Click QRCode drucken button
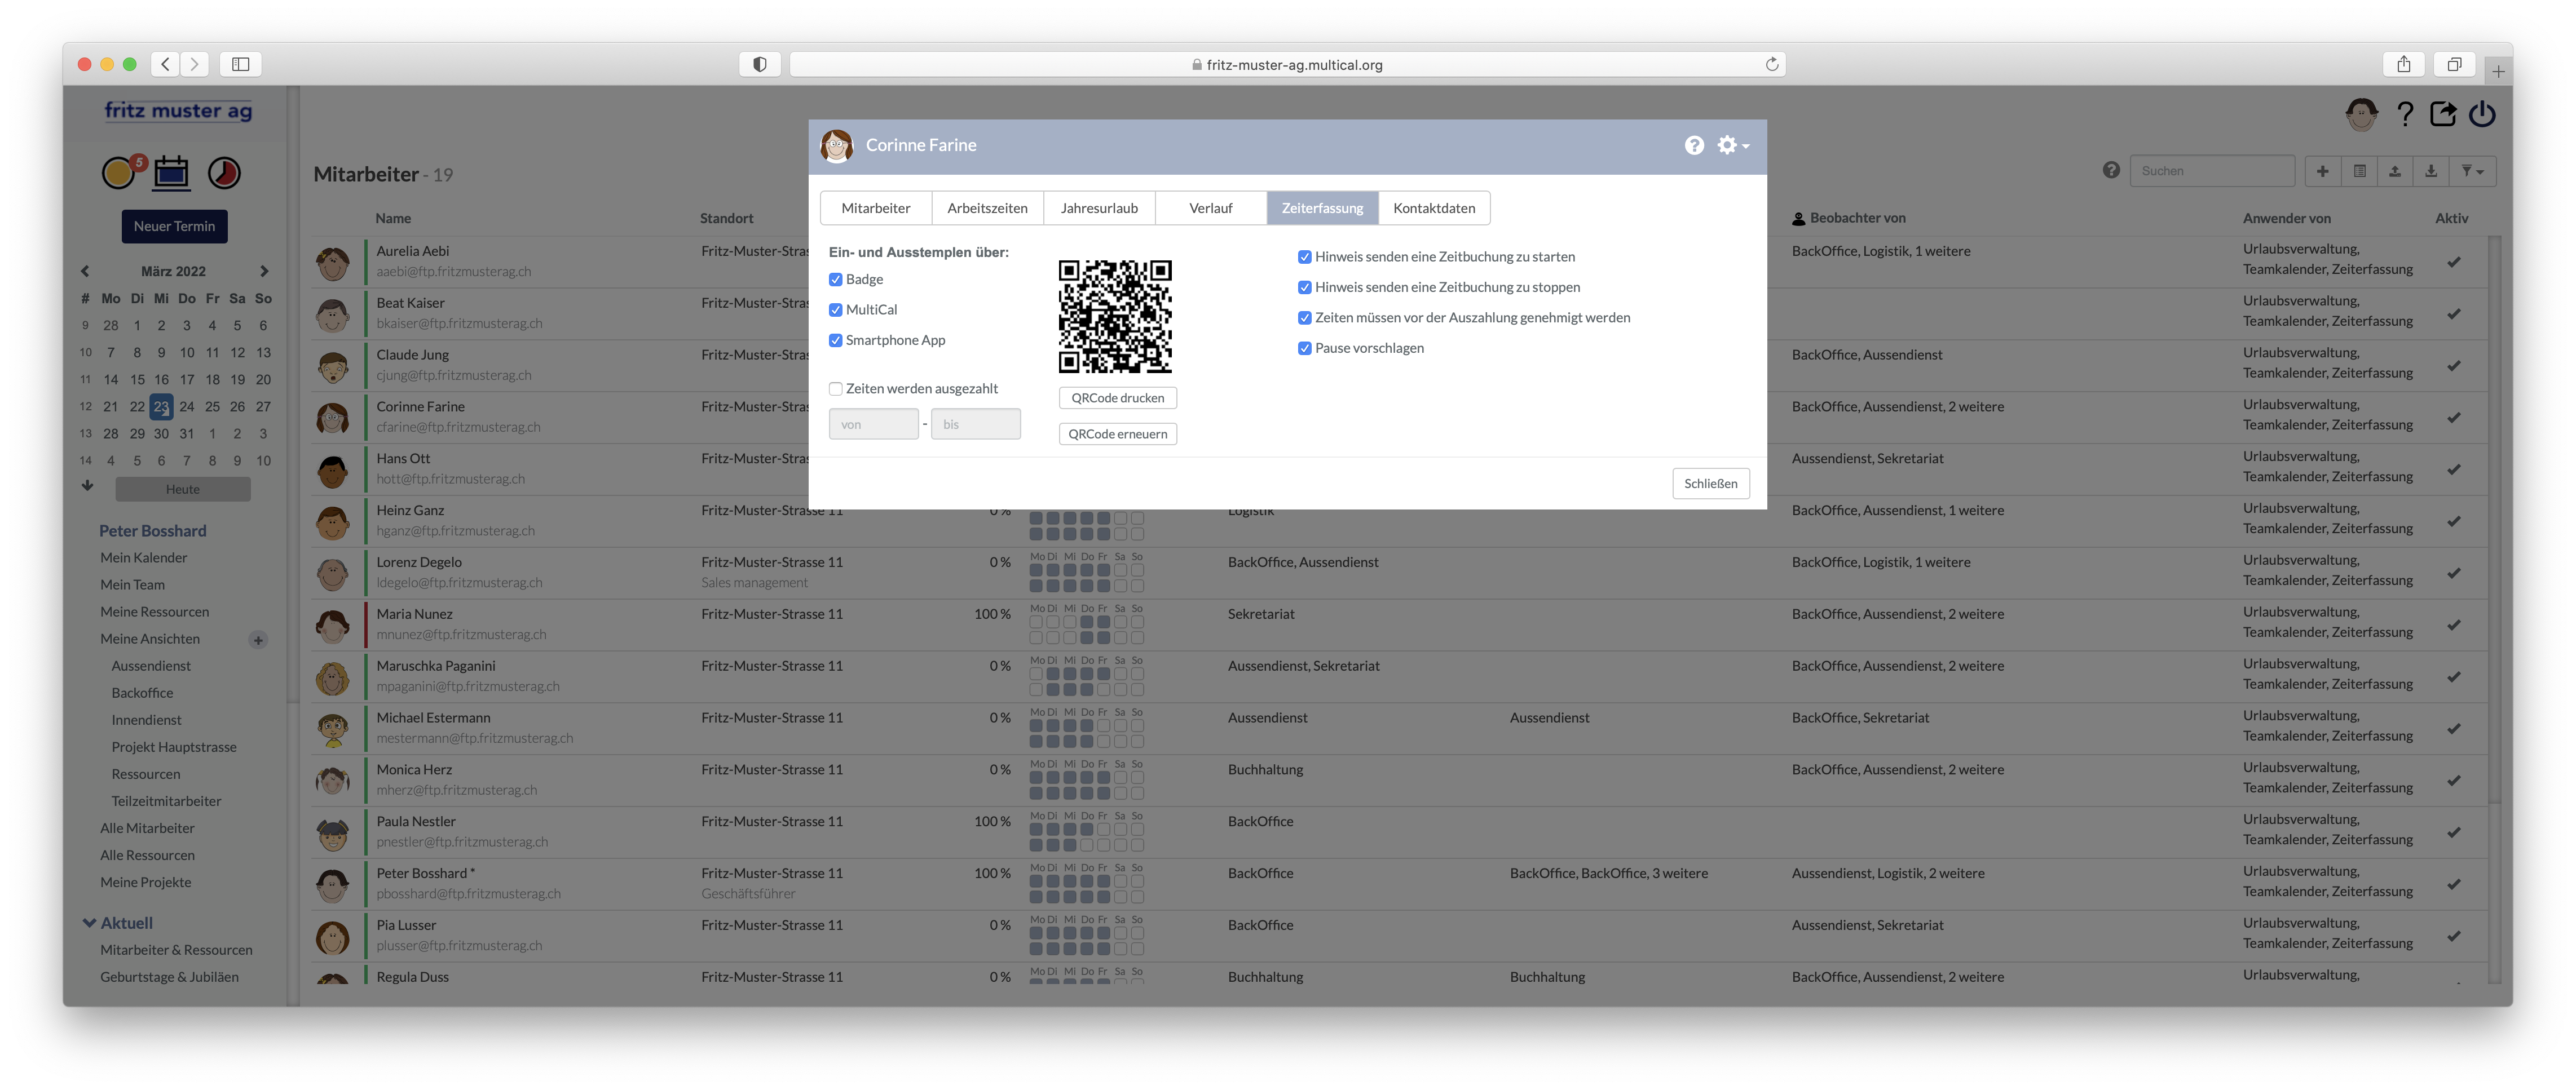This screenshot has width=2576, height=1090. 1117,398
